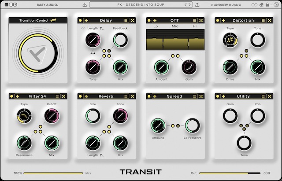Click the save preset download icon
282x181 pixels.
85,4
